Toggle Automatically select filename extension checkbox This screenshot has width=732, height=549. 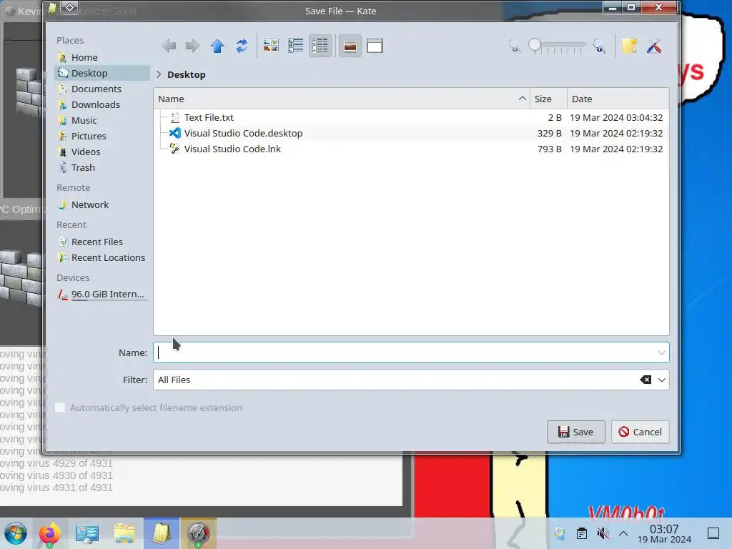60,407
